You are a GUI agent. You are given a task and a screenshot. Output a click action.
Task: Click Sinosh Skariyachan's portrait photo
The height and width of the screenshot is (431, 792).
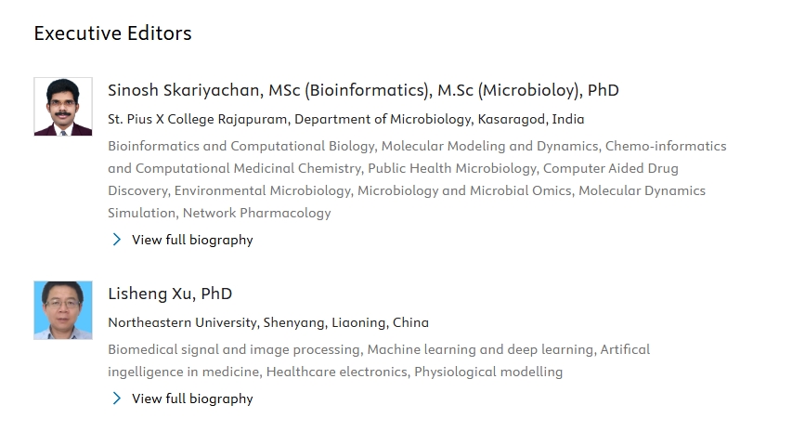coord(63,107)
